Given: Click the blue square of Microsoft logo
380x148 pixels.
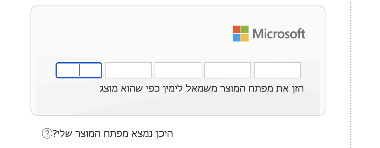Looking at the screenshot, I should tap(237, 37).
